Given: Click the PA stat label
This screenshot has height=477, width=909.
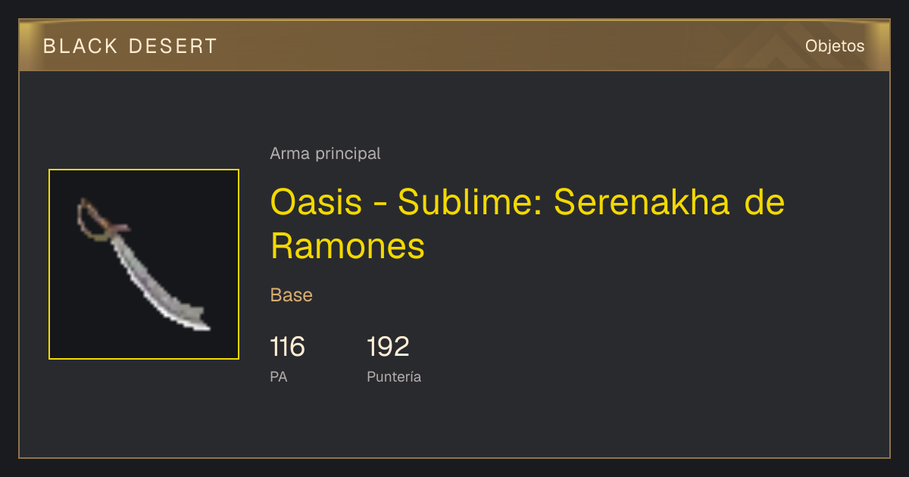Looking at the screenshot, I should coord(279,376).
